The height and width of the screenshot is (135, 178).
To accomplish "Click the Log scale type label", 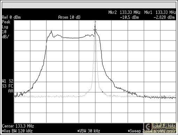I will point(5,27).
